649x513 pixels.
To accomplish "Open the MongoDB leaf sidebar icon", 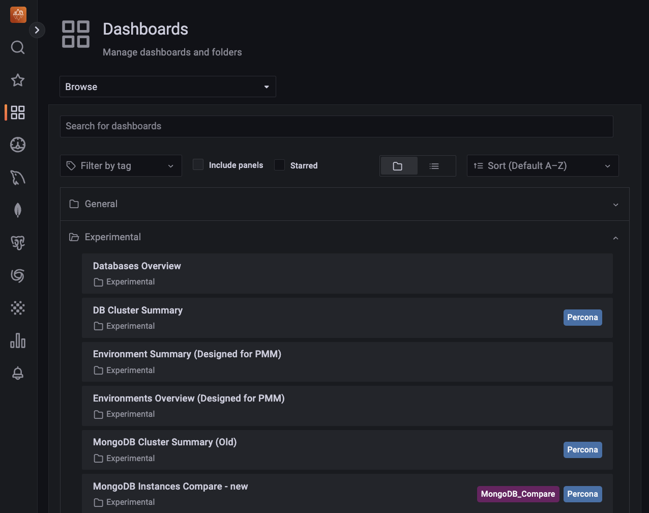I will [x=18, y=210].
